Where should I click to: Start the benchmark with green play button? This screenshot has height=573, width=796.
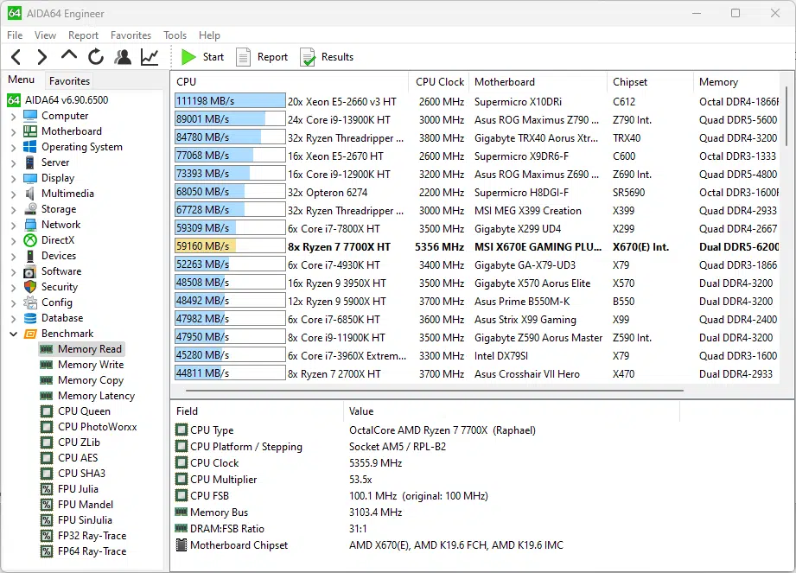202,57
